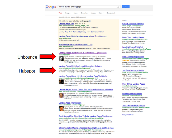The width and height of the screenshot is (172, 138).
Task: Click the www.wordstream.com/landing-page URL
Action: pos(72,105)
